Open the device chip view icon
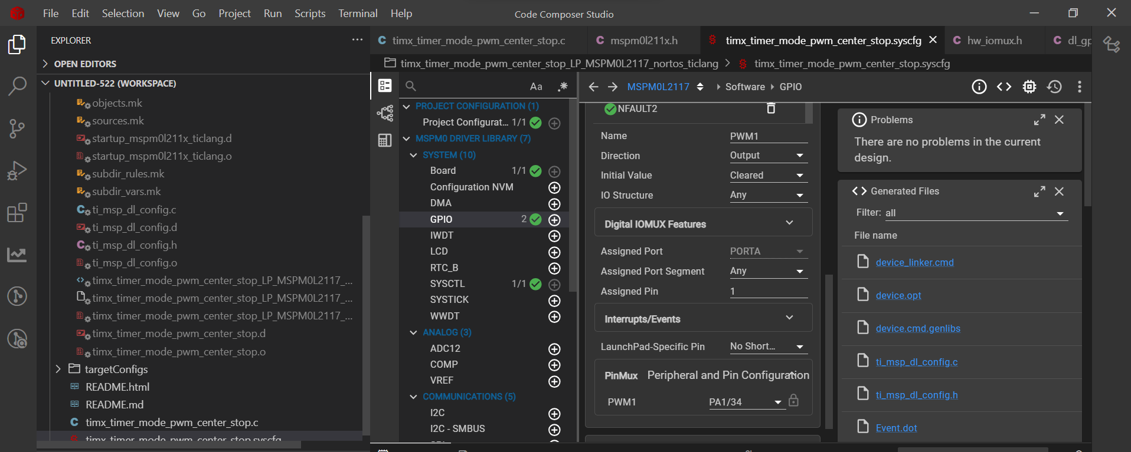Image resolution: width=1131 pixels, height=452 pixels. coord(1029,87)
